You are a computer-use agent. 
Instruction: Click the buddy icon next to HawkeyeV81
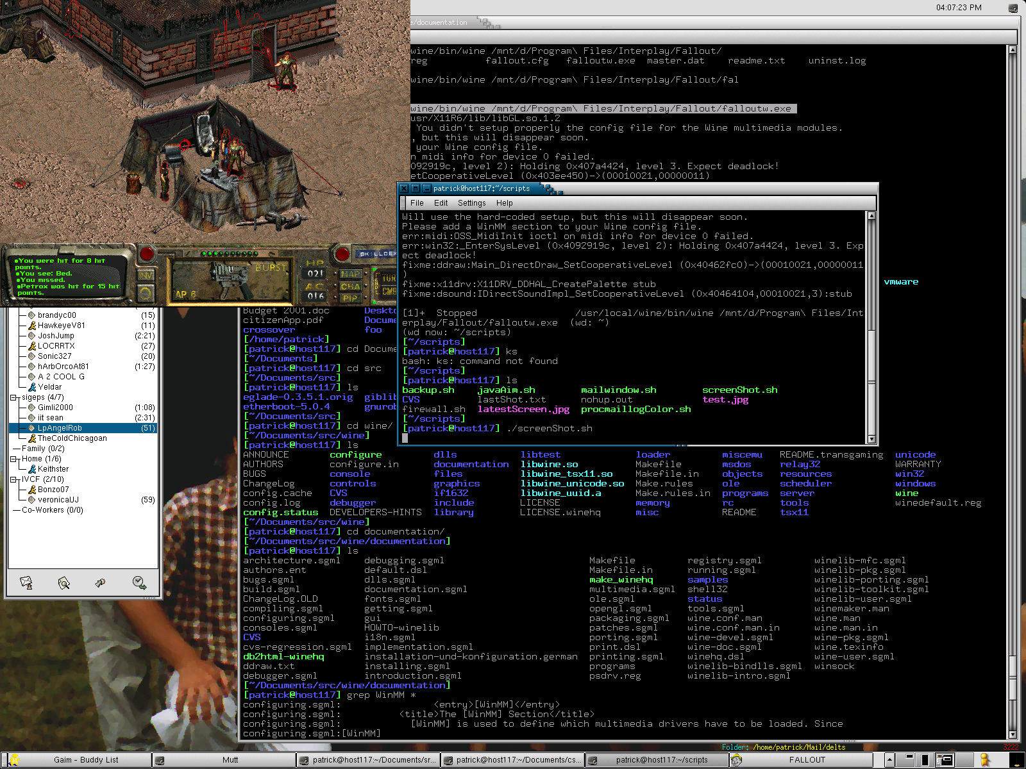pyautogui.click(x=32, y=326)
